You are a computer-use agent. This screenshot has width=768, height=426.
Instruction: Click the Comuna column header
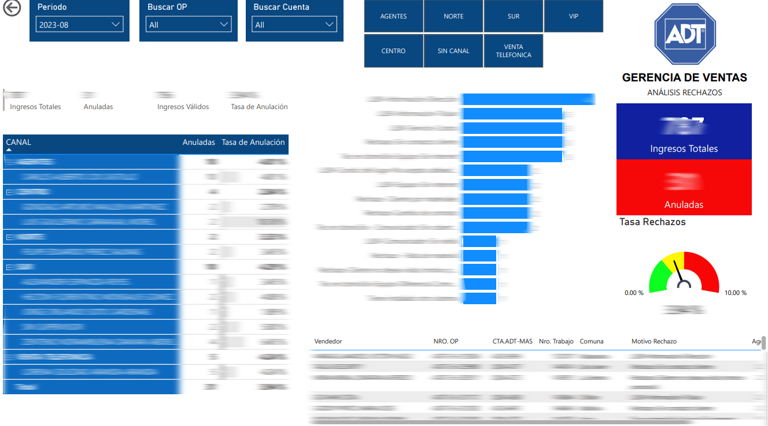click(592, 341)
